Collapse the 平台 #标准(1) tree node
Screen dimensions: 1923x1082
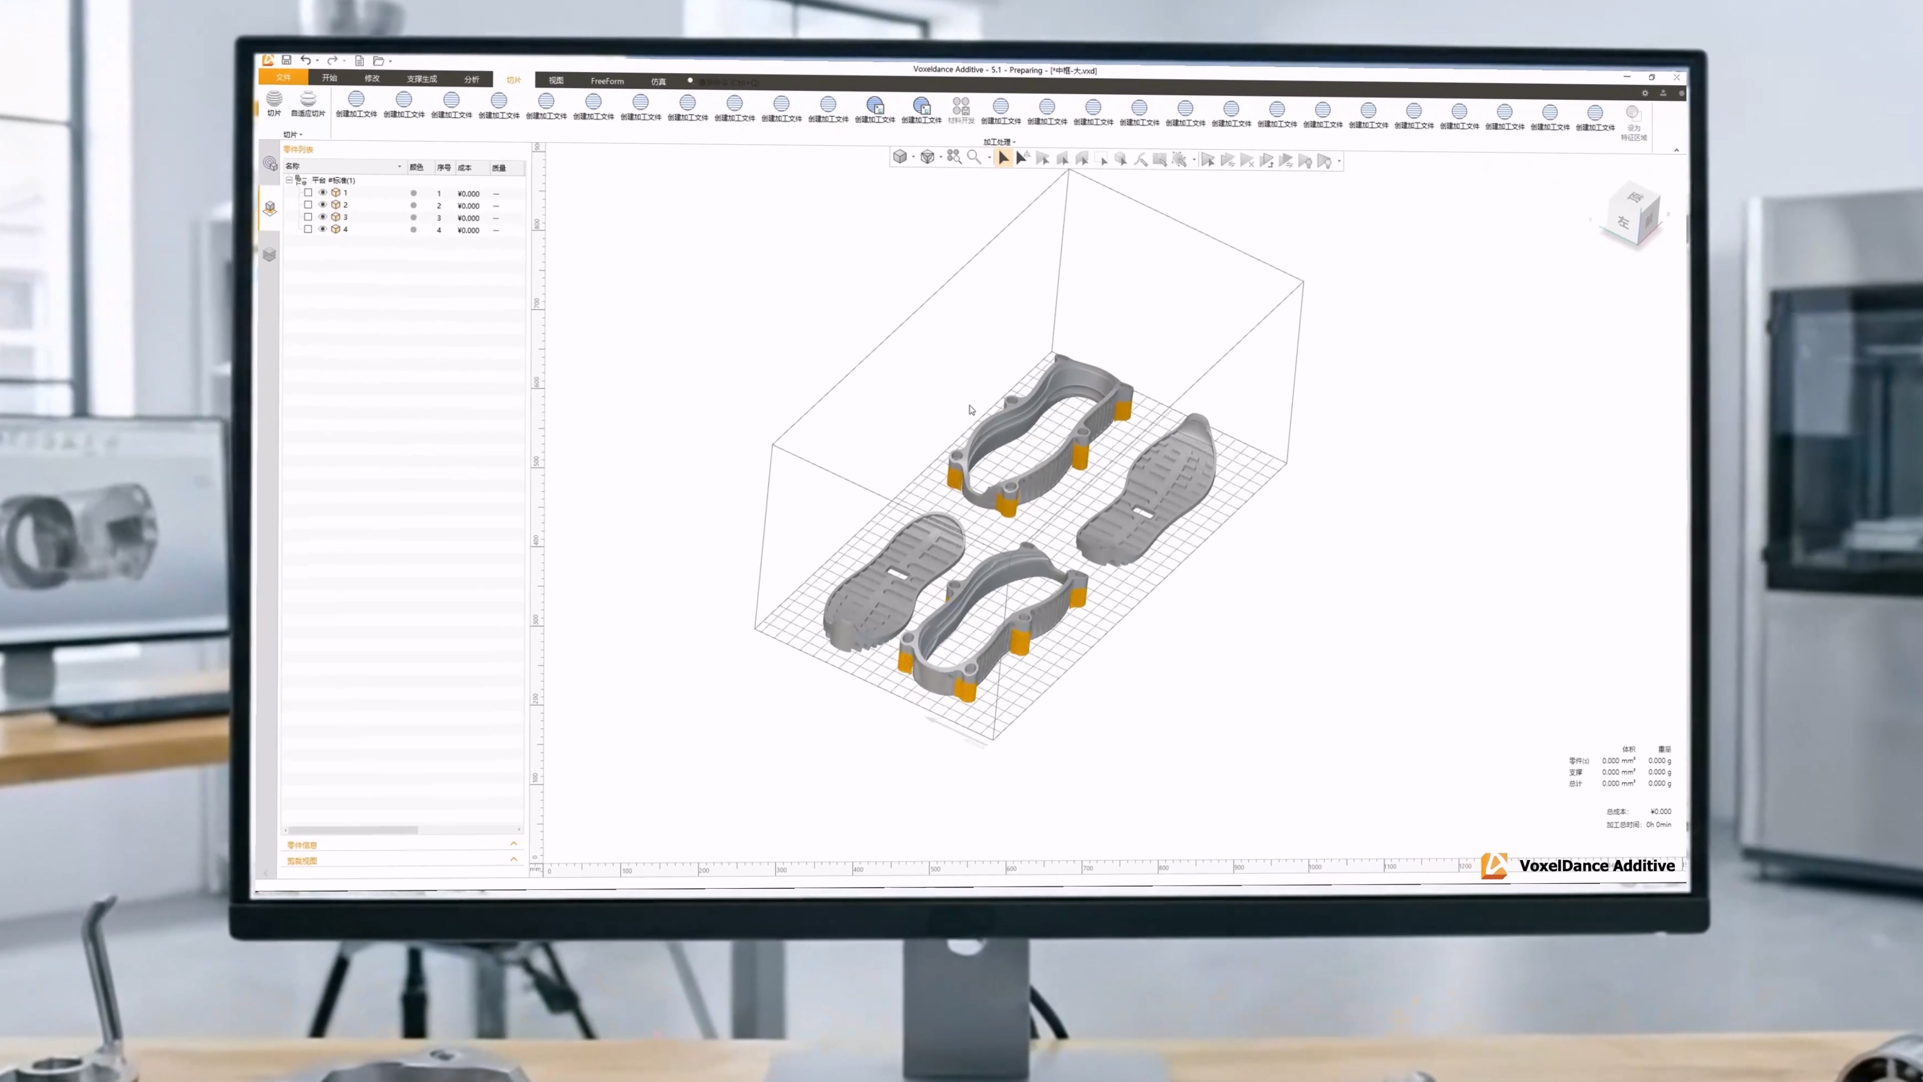tap(289, 180)
